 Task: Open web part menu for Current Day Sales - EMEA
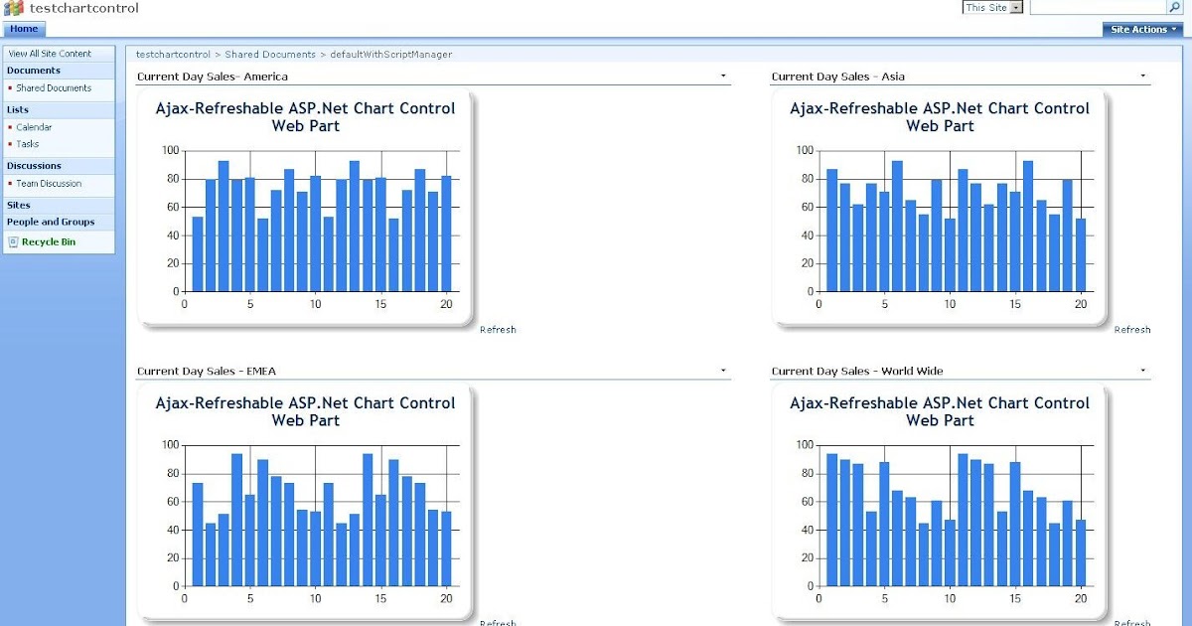point(722,370)
